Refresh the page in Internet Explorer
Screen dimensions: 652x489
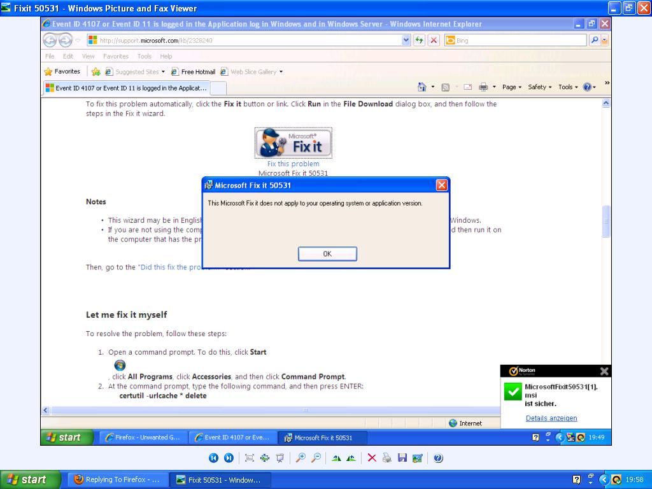pos(419,40)
